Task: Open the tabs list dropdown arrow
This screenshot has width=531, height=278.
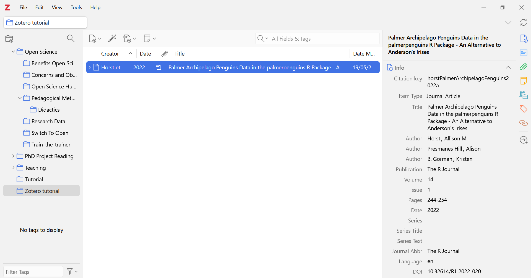Action: [508, 23]
